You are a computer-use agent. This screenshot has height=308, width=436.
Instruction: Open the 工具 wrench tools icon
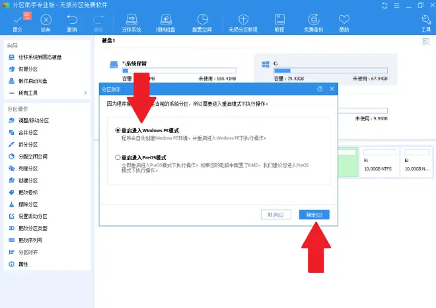pyautogui.click(x=426, y=23)
